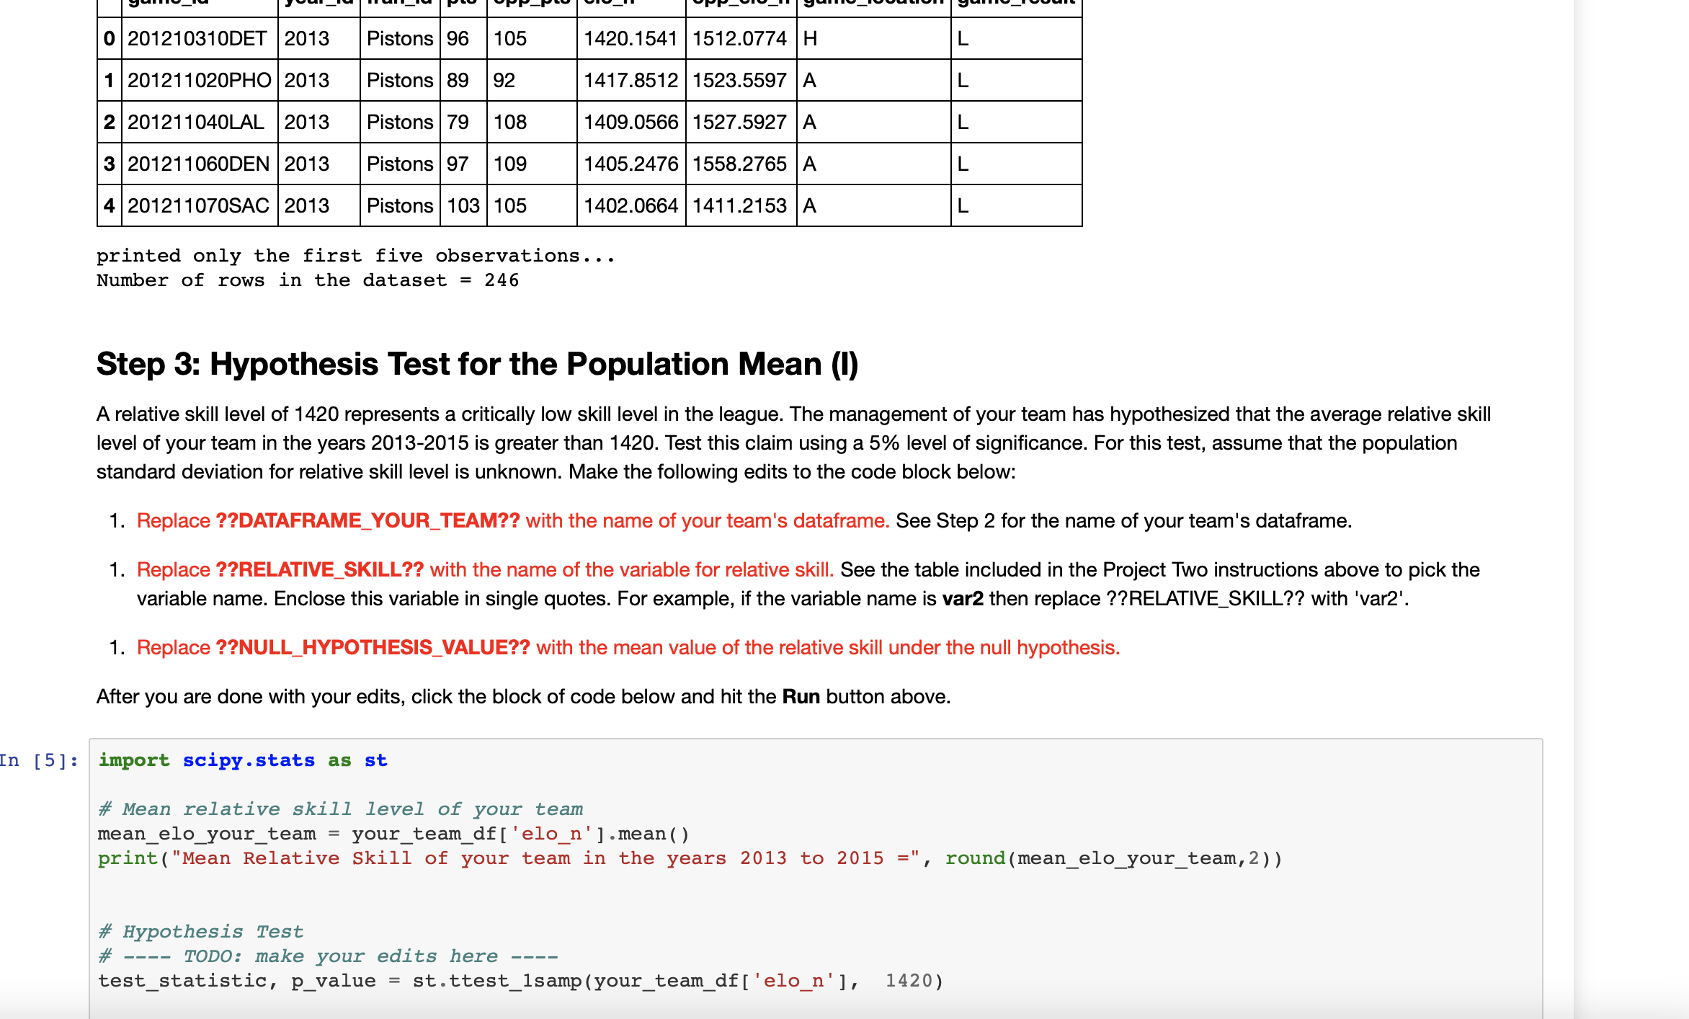The height and width of the screenshot is (1019, 1689).
Task: Click the game_id 201210310DET table cell
Action: pyautogui.click(x=198, y=39)
